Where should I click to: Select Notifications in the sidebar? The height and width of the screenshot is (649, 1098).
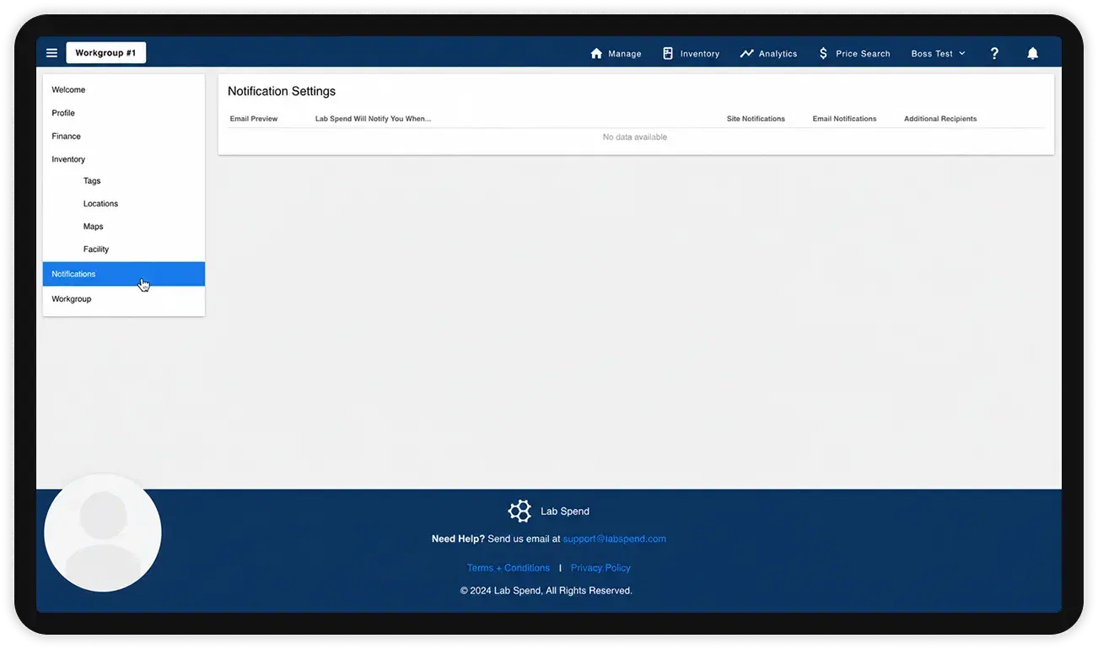(x=124, y=274)
